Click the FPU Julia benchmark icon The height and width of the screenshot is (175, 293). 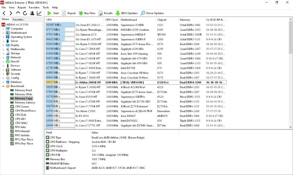[x=12, y=127]
